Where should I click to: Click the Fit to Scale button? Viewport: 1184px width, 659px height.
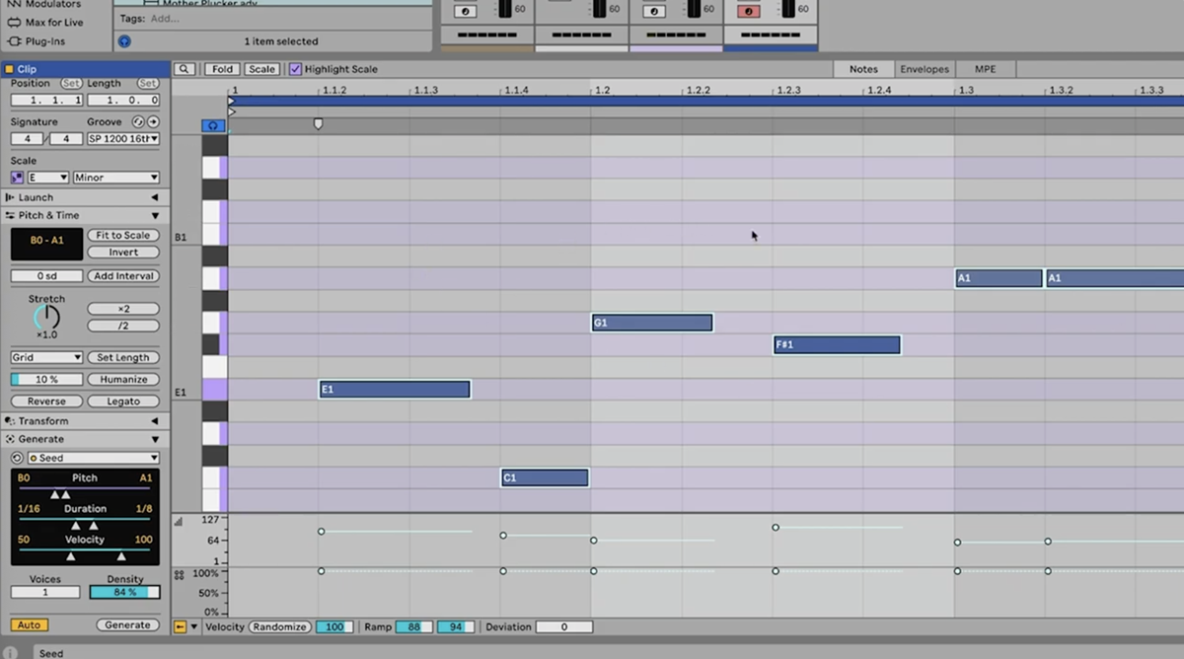pyautogui.click(x=122, y=235)
